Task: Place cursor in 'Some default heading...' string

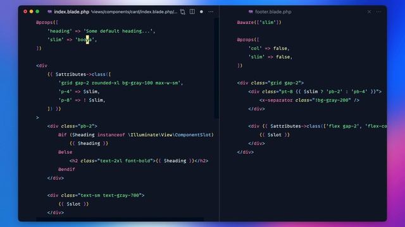Action: [118, 31]
